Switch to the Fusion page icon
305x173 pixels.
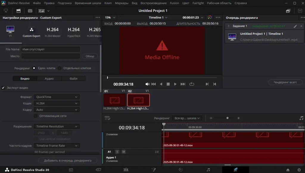pyautogui.click(x=153, y=170)
